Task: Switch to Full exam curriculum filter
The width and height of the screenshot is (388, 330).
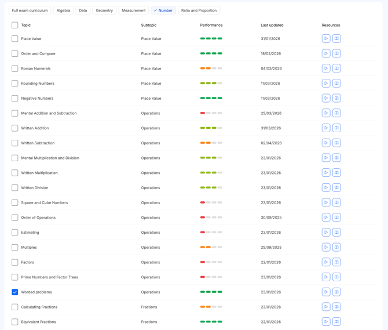Action: click(x=30, y=10)
